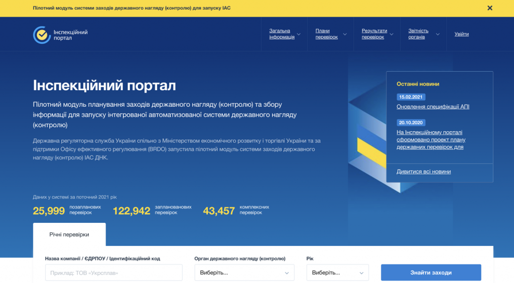This screenshot has height=283, width=514.
Task: Click the 20.10.2020 date badge
Action: pyautogui.click(x=411, y=123)
